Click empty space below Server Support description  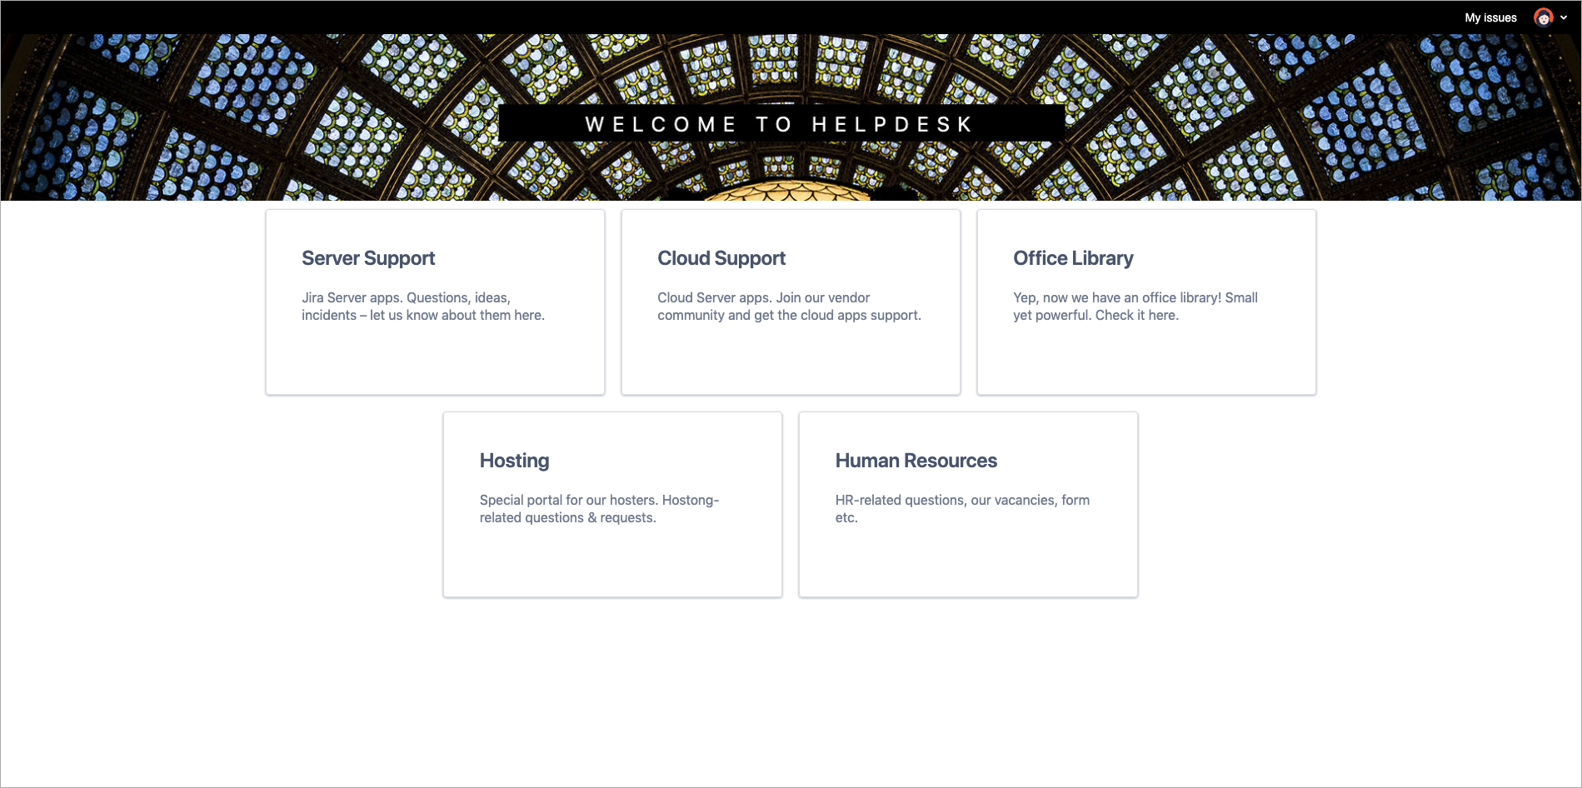[x=435, y=358]
